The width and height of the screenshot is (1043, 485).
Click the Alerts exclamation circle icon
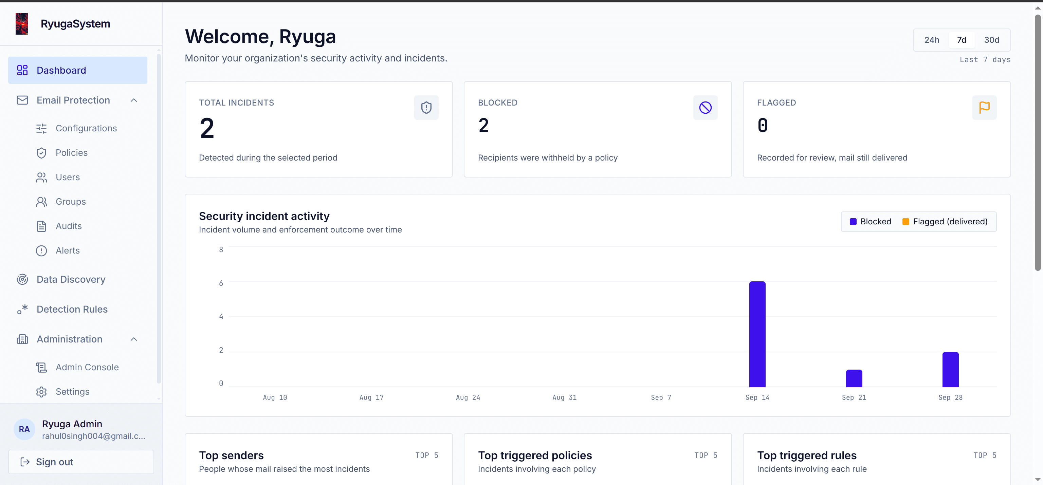tap(41, 250)
